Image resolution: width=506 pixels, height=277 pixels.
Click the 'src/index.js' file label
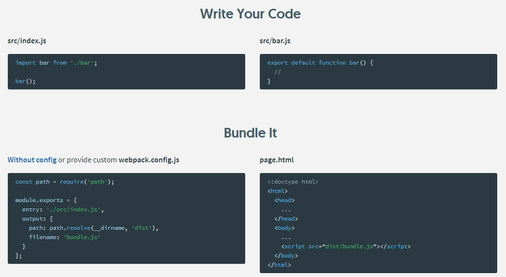pos(27,40)
